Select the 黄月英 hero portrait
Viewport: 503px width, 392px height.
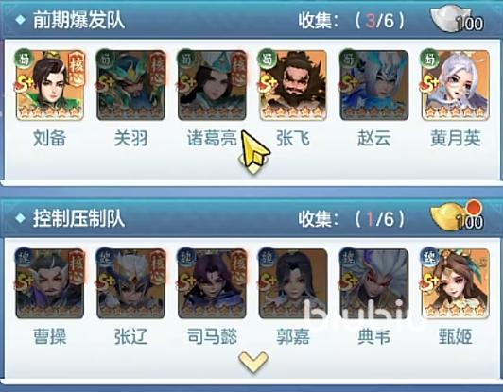pos(456,85)
